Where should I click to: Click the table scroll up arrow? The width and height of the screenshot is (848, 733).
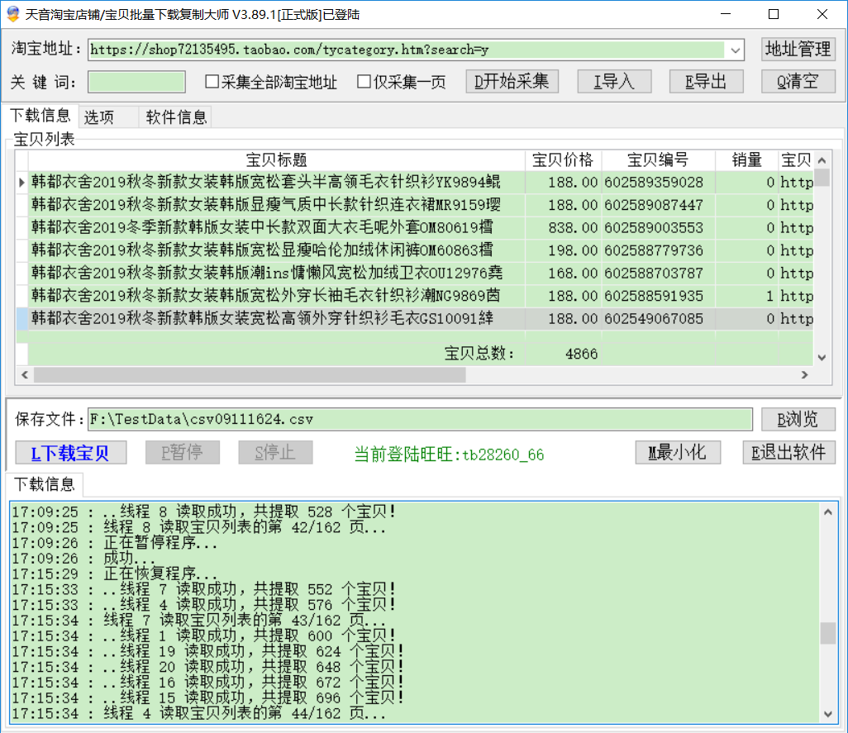(x=822, y=160)
